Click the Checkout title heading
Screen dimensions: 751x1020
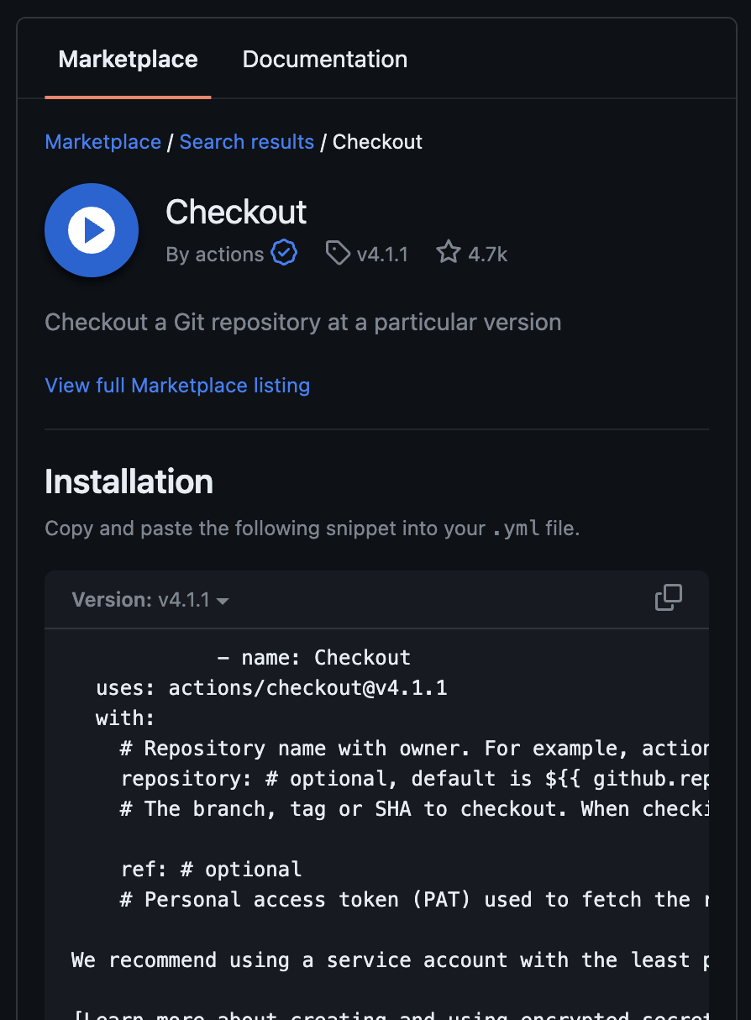(237, 212)
